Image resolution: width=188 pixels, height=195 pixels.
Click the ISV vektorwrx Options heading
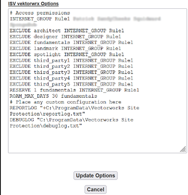pyautogui.click(x=33, y=4)
